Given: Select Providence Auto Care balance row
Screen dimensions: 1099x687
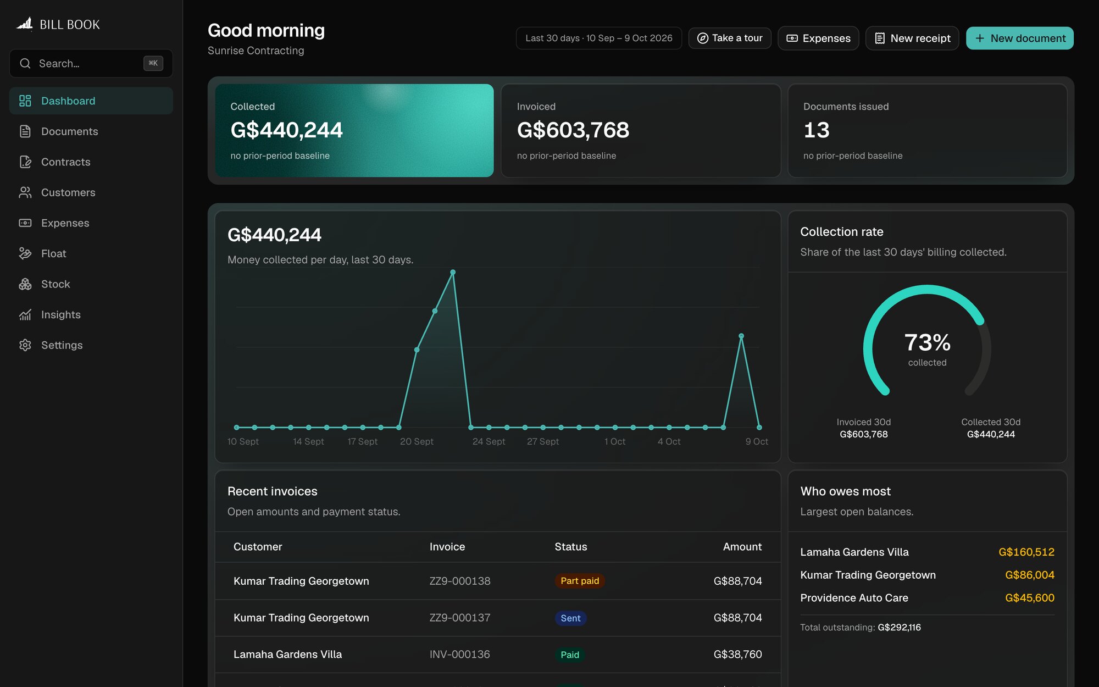Looking at the screenshot, I should click(927, 597).
